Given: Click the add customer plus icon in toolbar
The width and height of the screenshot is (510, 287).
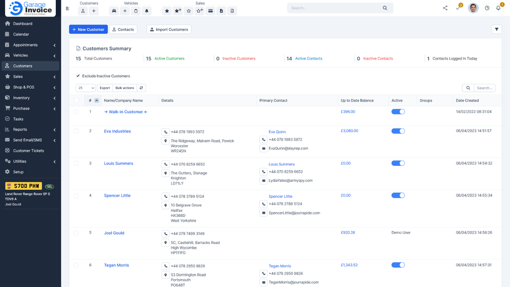Looking at the screenshot, I should pyautogui.click(x=94, y=11).
